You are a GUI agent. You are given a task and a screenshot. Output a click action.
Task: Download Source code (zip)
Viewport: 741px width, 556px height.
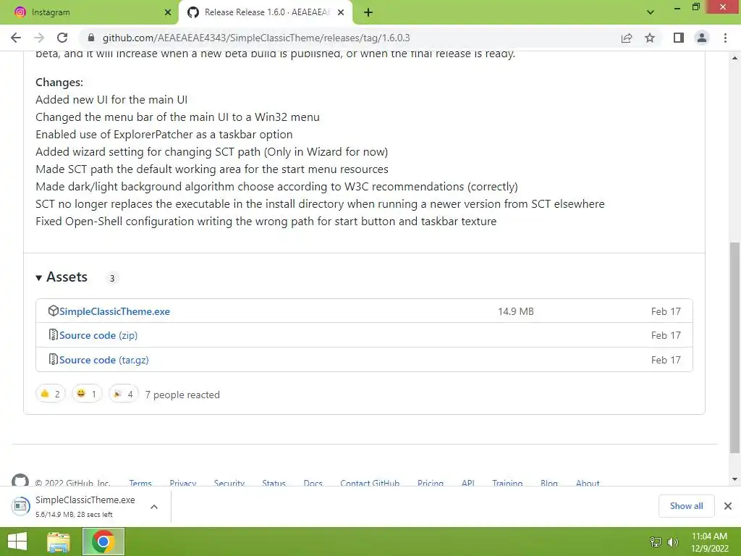[x=98, y=335]
